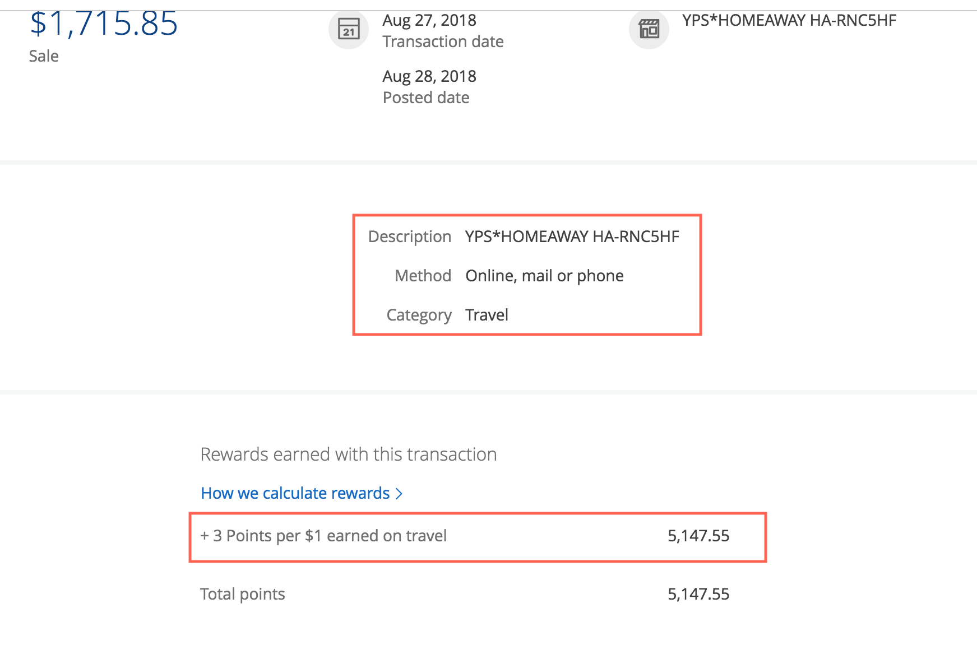
Task: Click the Rewards earned with this transaction heading
Action: click(x=349, y=454)
